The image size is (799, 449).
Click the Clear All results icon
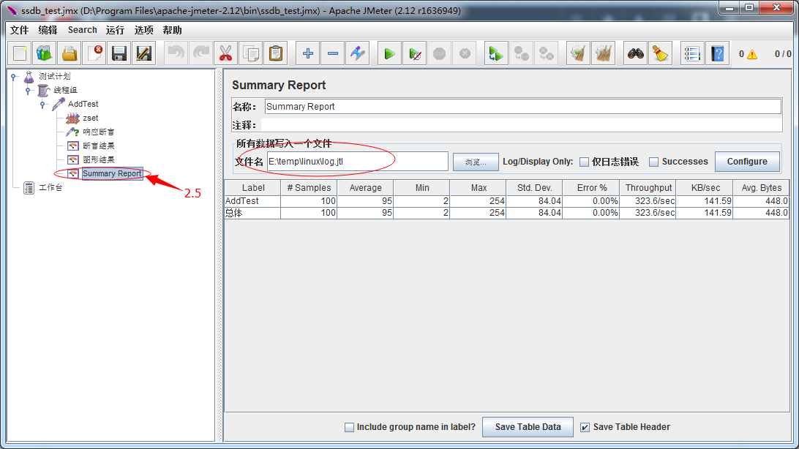click(604, 53)
